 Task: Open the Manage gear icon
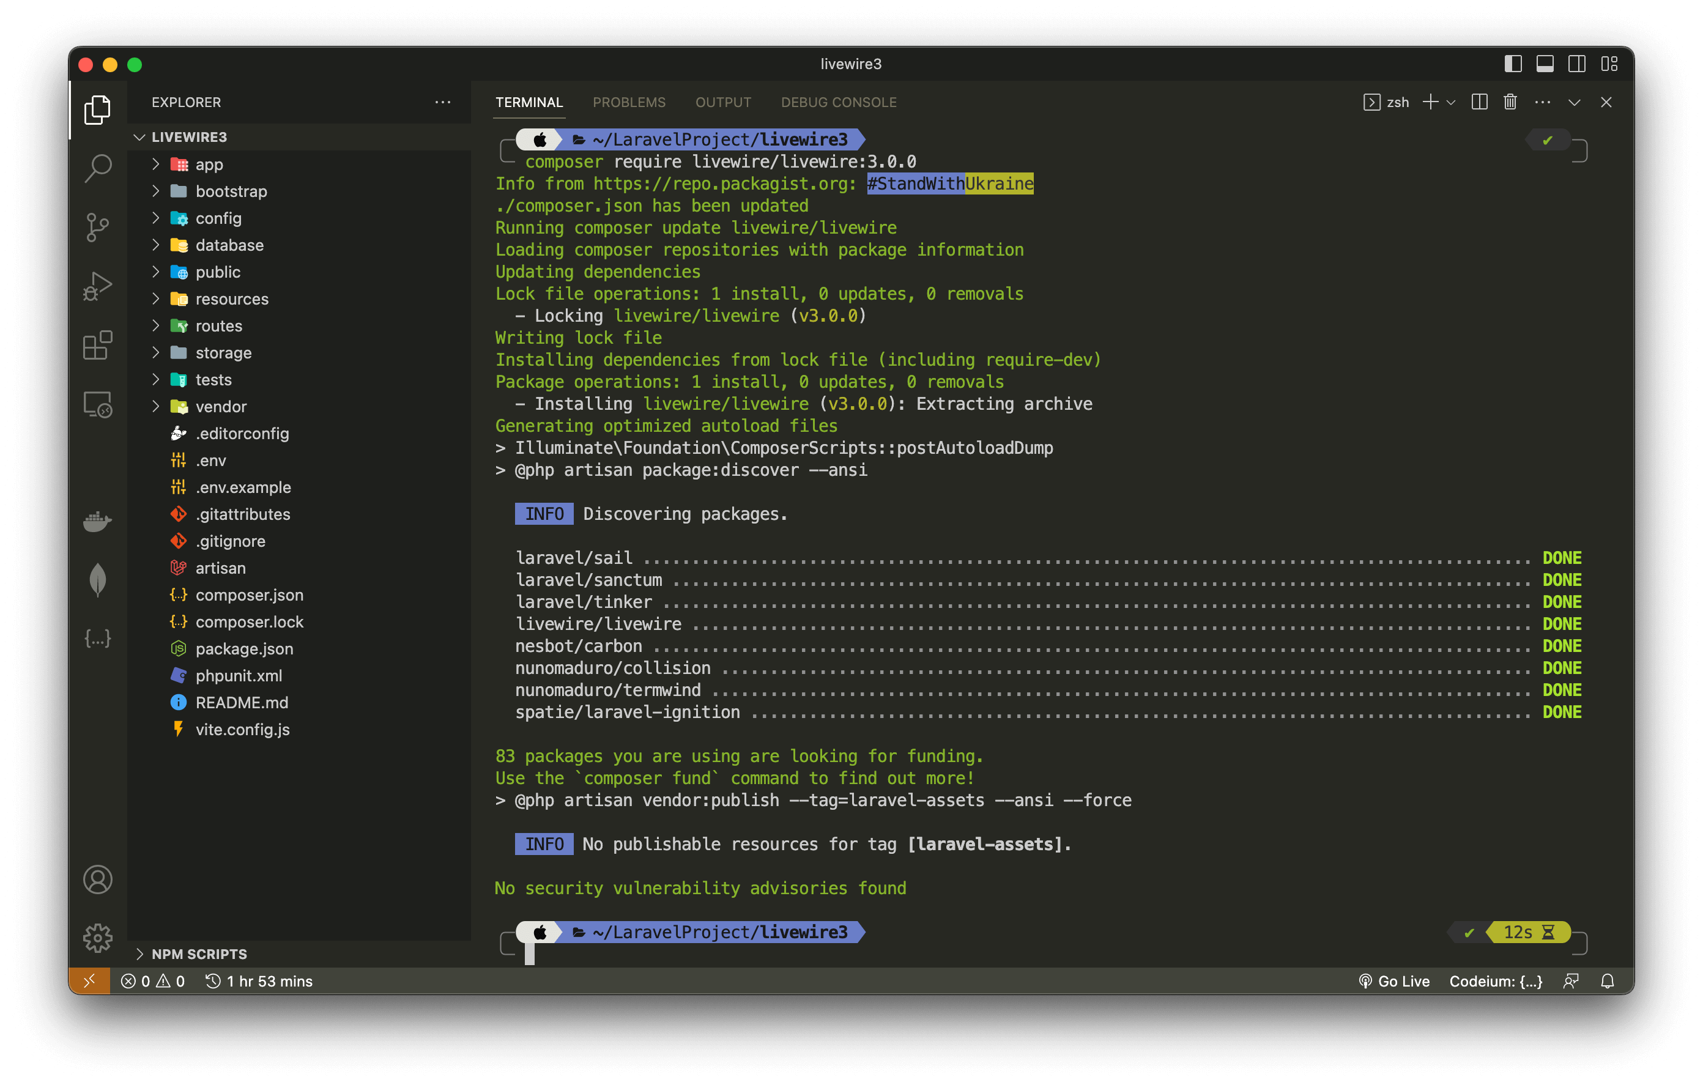pos(98,938)
